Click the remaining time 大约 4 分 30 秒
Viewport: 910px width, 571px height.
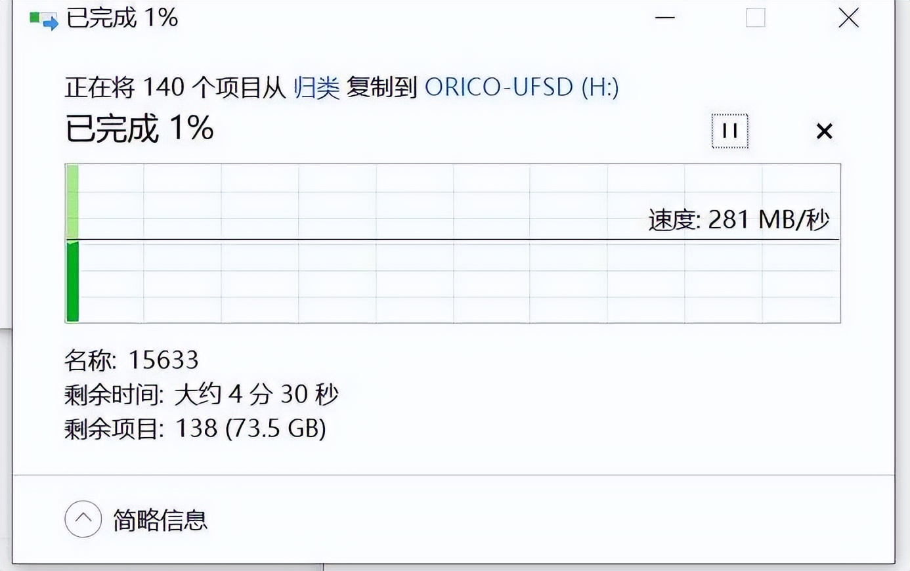coord(256,394)
